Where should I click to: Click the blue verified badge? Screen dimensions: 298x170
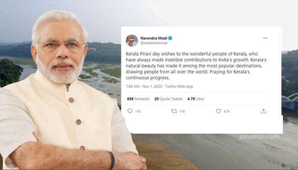pyautogui.click(x=170, y=38)
